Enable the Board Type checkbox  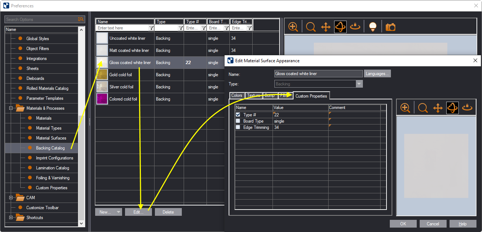pyautogui.click(x=238, y=121)
